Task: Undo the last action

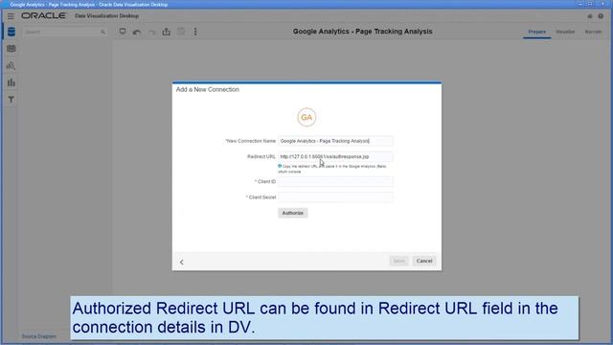Action: click(x=137, y=32)
